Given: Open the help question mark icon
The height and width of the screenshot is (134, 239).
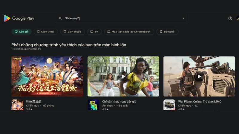Looking at the screenshot, I should 230,18.
